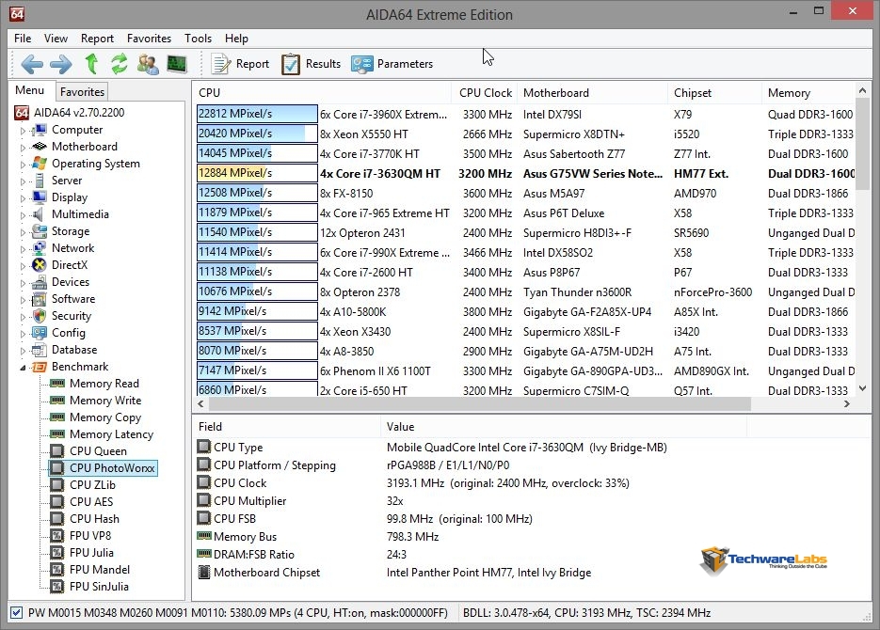Go forward with the blue right arrow

click(60, 64)
